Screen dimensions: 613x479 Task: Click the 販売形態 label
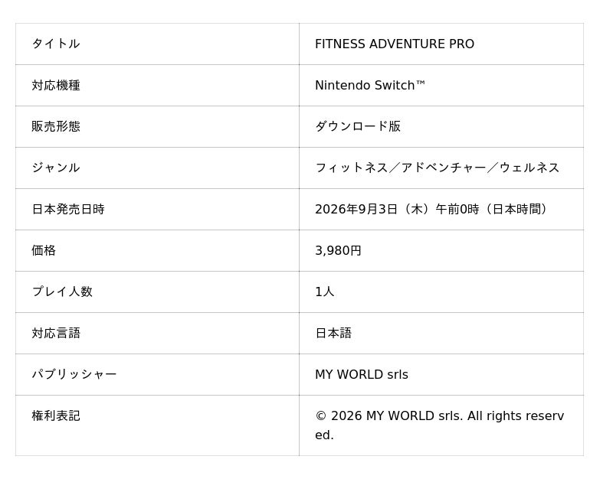coord(56,126)
